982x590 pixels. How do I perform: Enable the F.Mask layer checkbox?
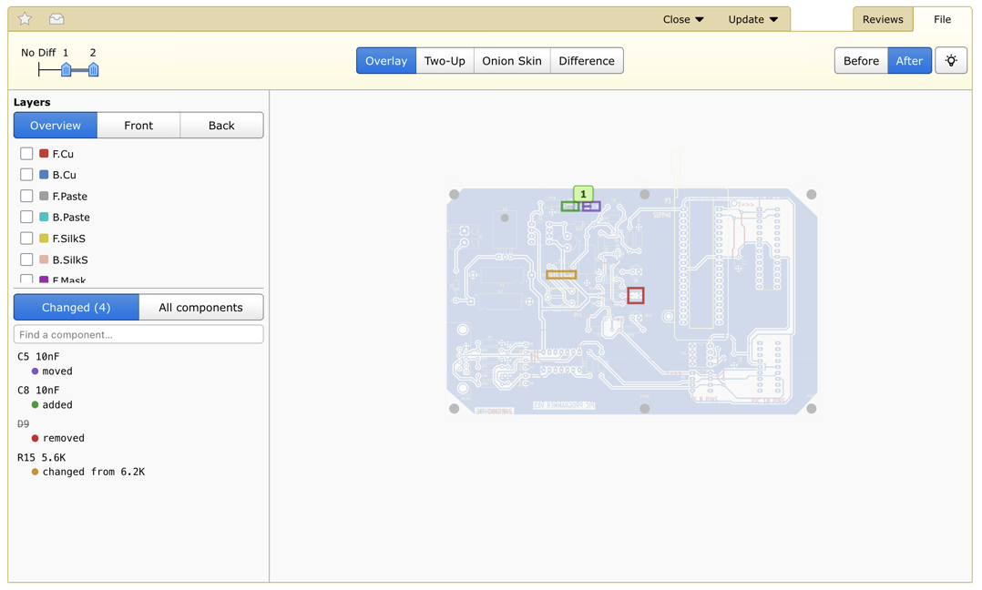26,279
